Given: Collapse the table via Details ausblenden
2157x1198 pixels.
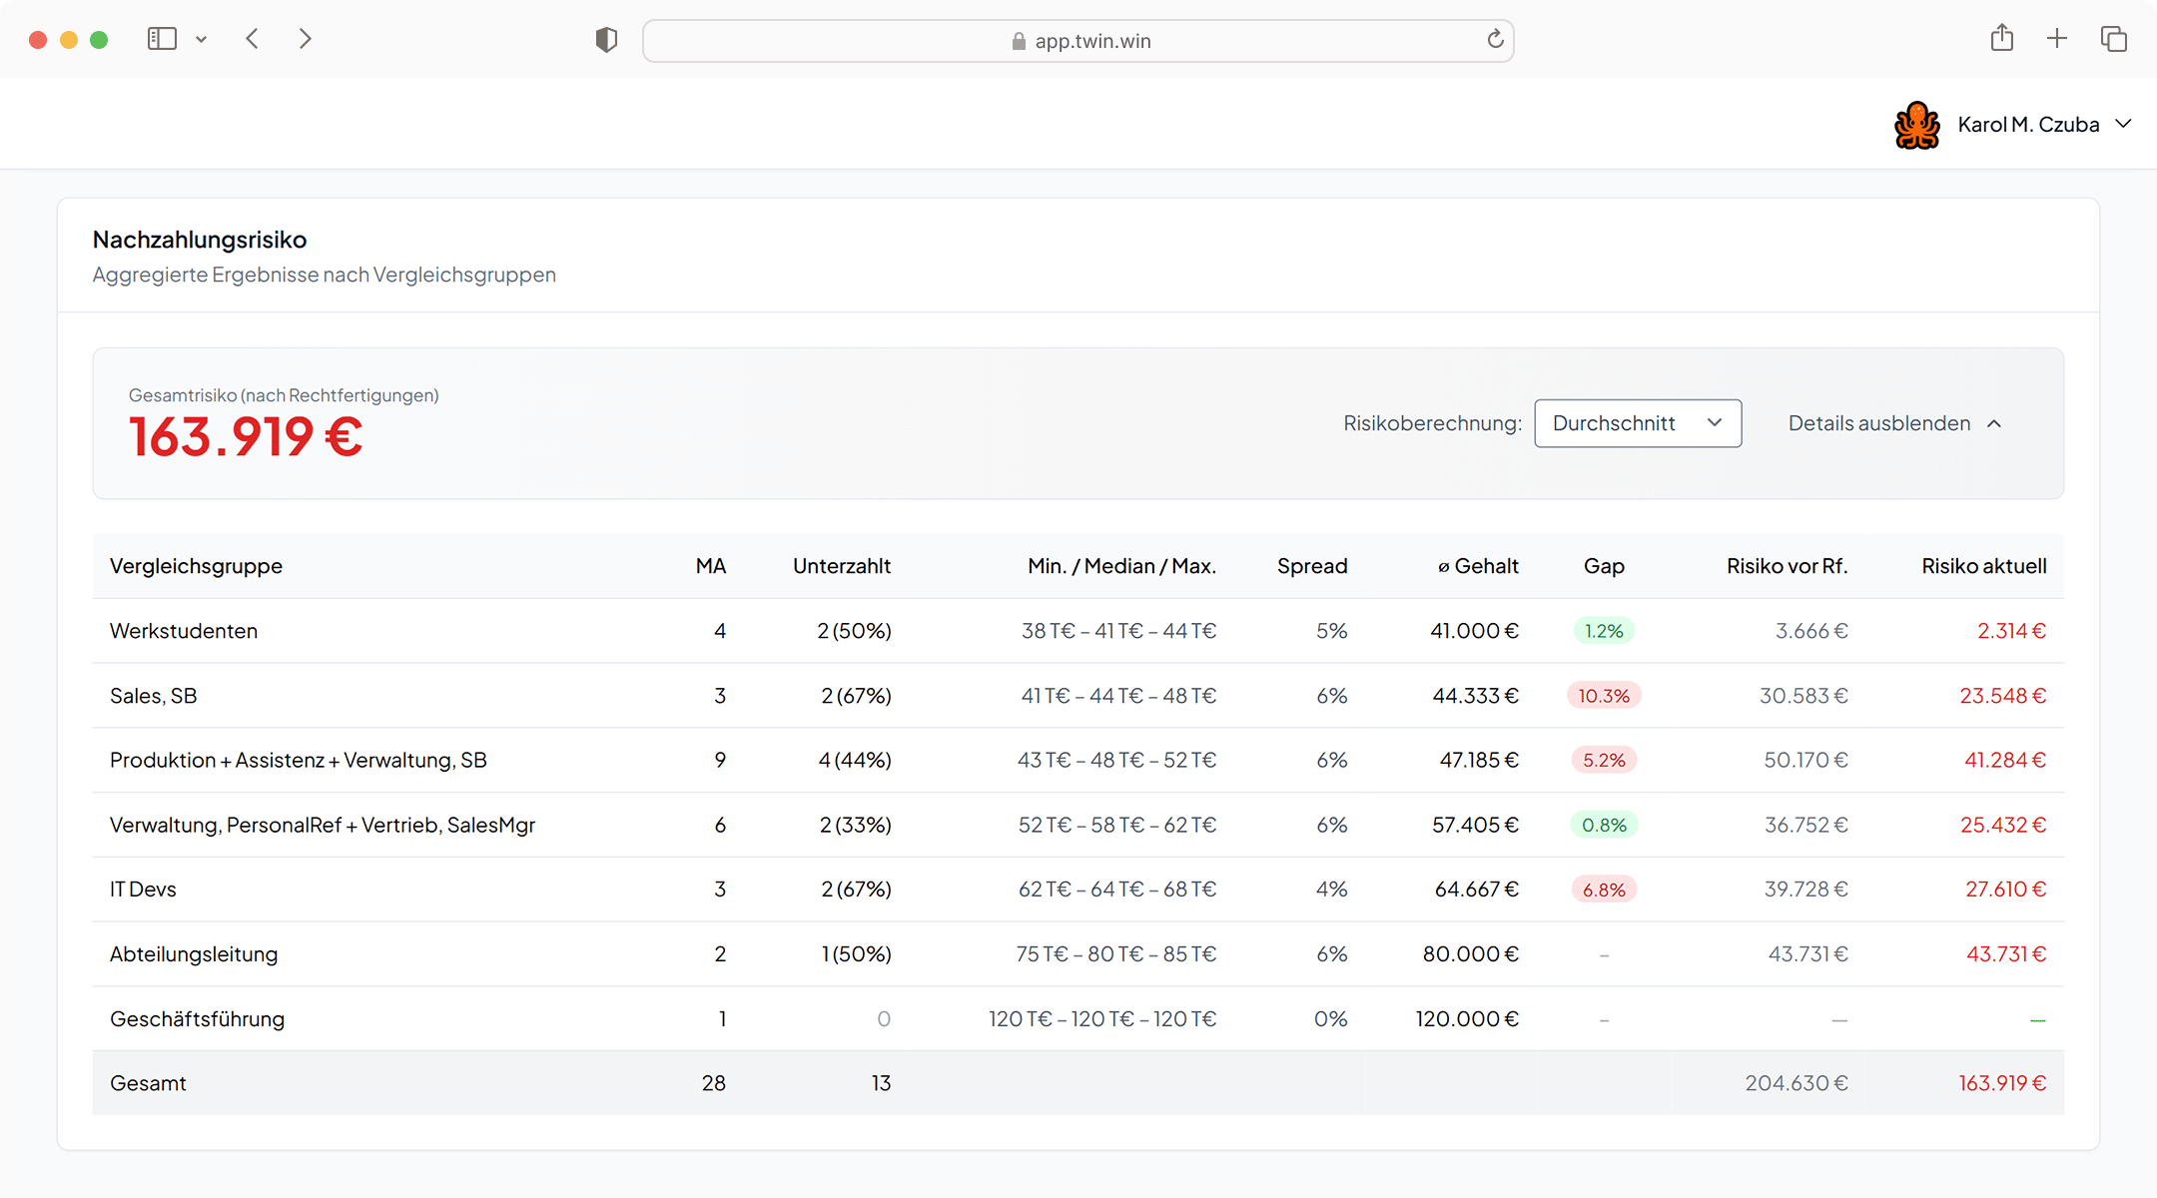Looking at the screenshot, I should tap(1894, 423).
